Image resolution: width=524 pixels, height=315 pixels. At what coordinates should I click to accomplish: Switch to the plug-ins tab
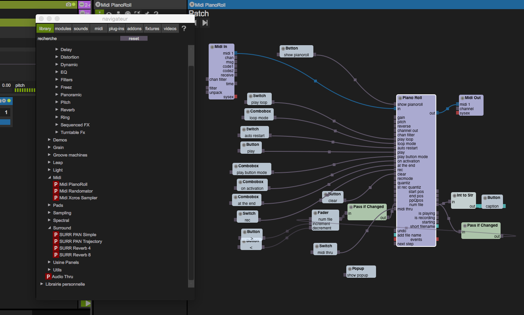[x=116, y=29]
